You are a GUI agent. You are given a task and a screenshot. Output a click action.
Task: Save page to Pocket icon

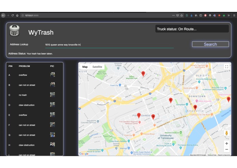point(178,15)
